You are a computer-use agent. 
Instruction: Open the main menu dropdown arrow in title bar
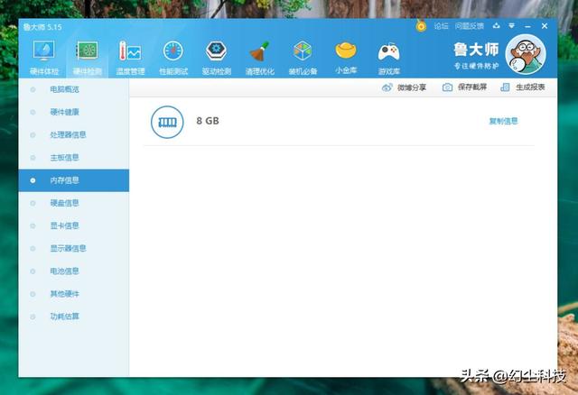tap(512, 26)
